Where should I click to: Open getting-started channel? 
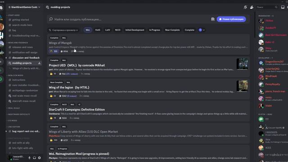click(24, 20)
